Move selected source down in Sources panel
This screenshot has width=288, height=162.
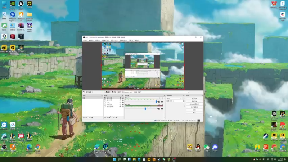[x=116, y=117]
